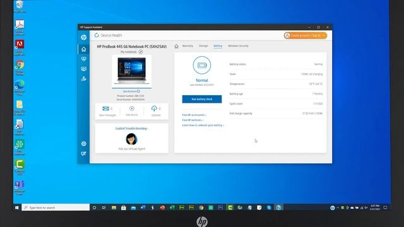The height and width of the screenshot is (227, 404).
Task: Click the home icon next to the Warranty tab
Action: point(176,46)
